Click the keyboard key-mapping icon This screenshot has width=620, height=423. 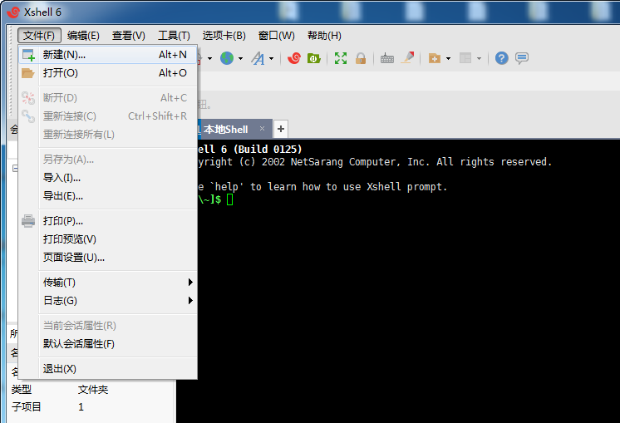pyautogui.click(x=387, y=58)
